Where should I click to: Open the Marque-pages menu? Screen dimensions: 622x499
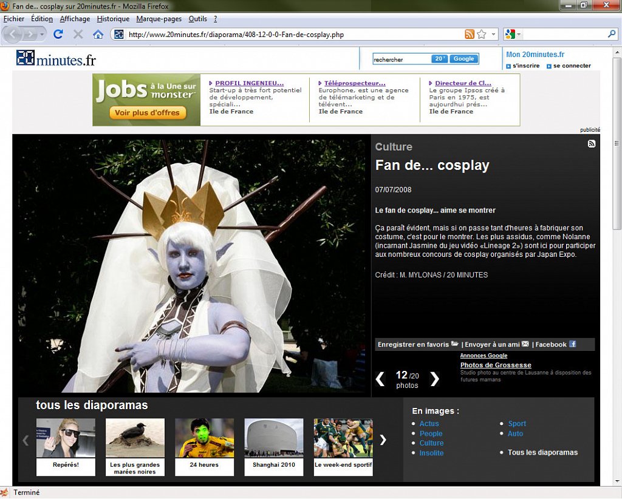click(x=159, y=19)
